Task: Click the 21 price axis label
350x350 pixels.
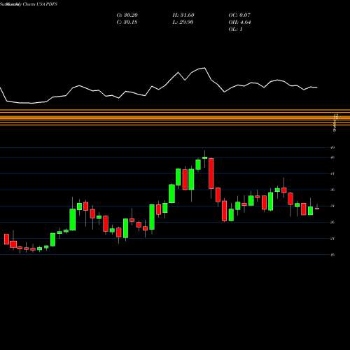Action: click(332, 238)
